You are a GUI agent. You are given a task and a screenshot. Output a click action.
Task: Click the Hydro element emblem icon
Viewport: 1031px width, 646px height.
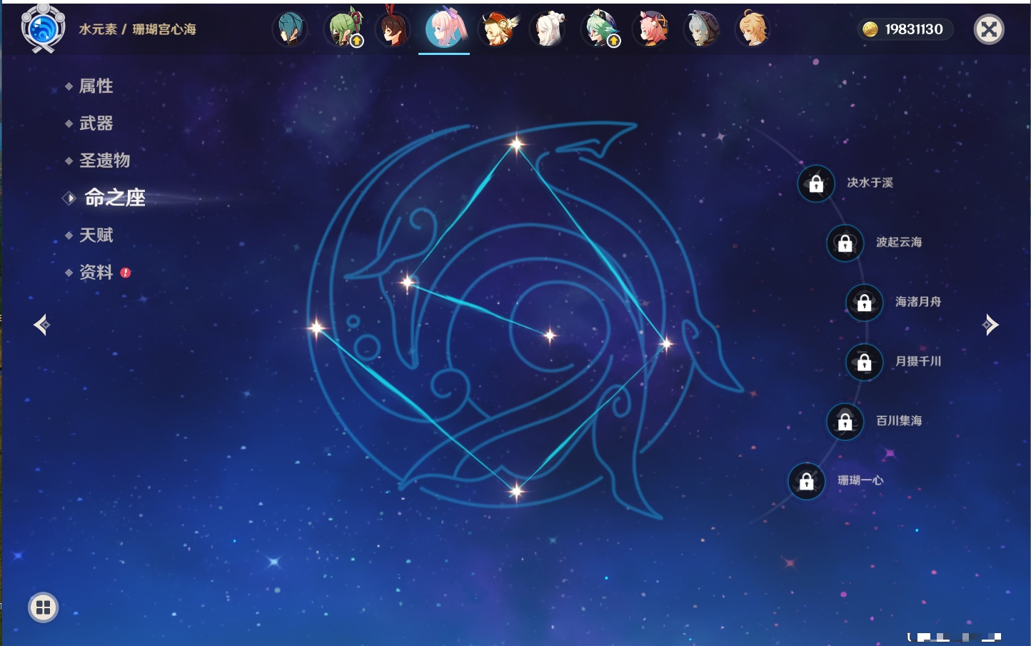tap(43, 29)
